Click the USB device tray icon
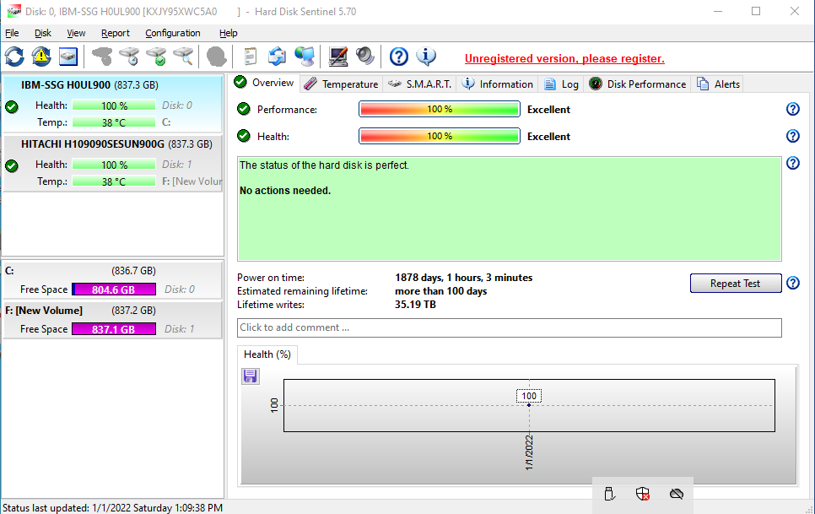 tap(610, 494)
